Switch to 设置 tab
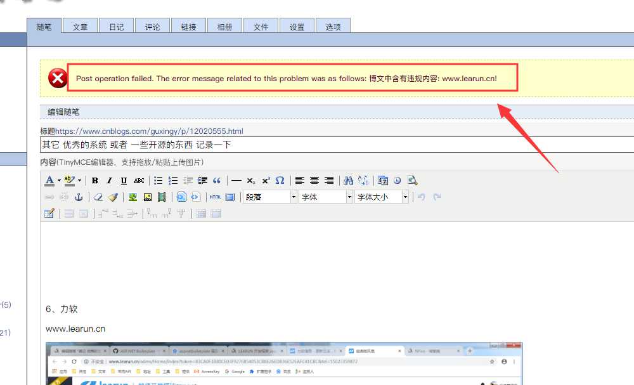Screen dimensions: 634x385 (x=297, y=27)
